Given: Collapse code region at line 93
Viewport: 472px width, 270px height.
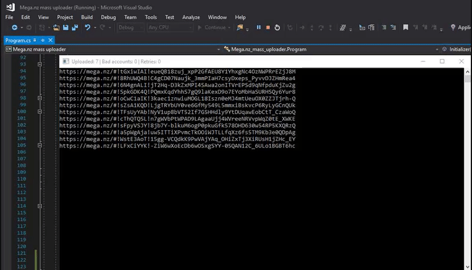Looking at the screenshot, I should (40, 64).
